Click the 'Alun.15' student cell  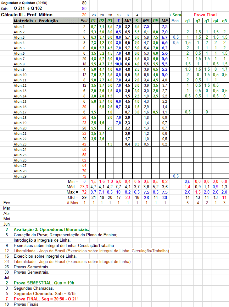20,101
